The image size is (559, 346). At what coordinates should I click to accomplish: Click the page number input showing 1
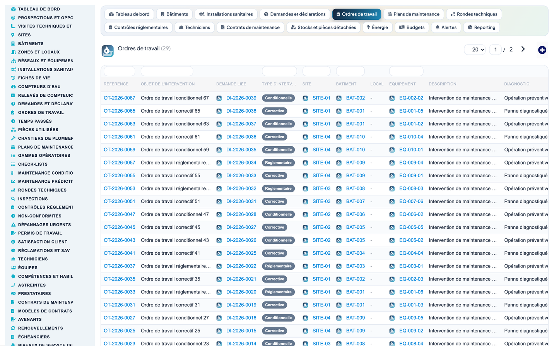(x=495, y=50)
